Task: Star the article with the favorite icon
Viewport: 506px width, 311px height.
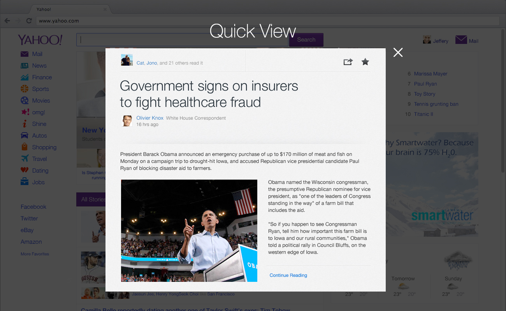Action: tap(365, 61)
